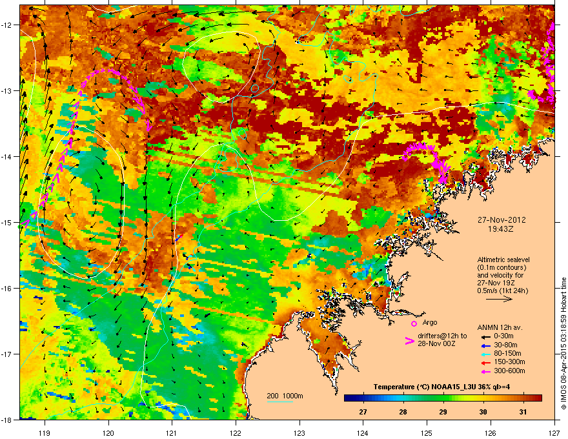The height and width of the screenshot is (439, 568).
Task: Click the 'Altimetric sealevel' legend text
Action: (503, 260)
